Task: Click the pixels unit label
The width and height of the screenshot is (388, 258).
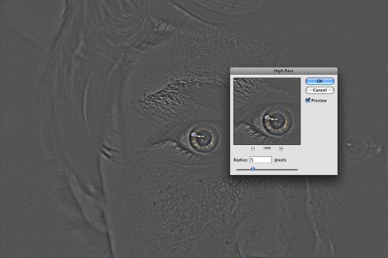Action: (x=280, y=160)
